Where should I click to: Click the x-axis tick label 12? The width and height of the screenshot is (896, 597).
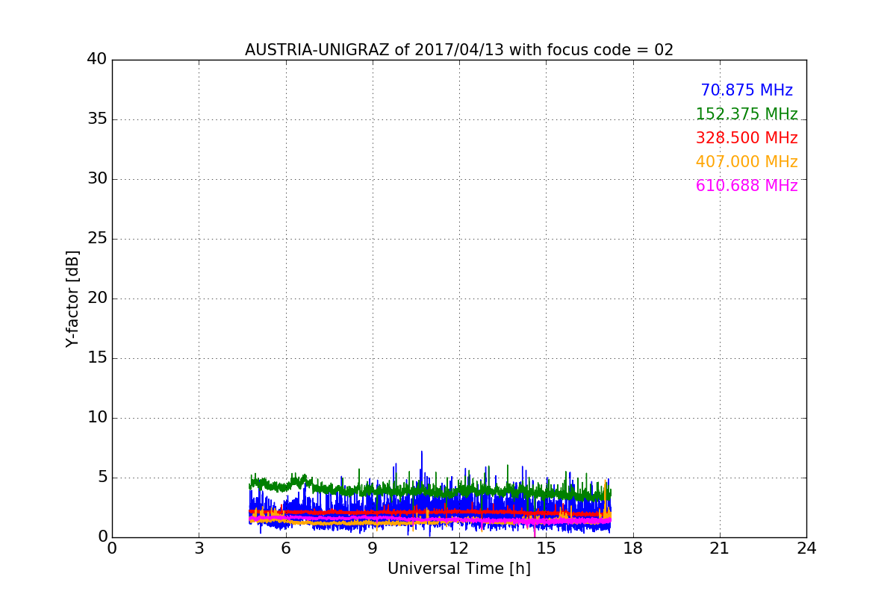(459, 548)
